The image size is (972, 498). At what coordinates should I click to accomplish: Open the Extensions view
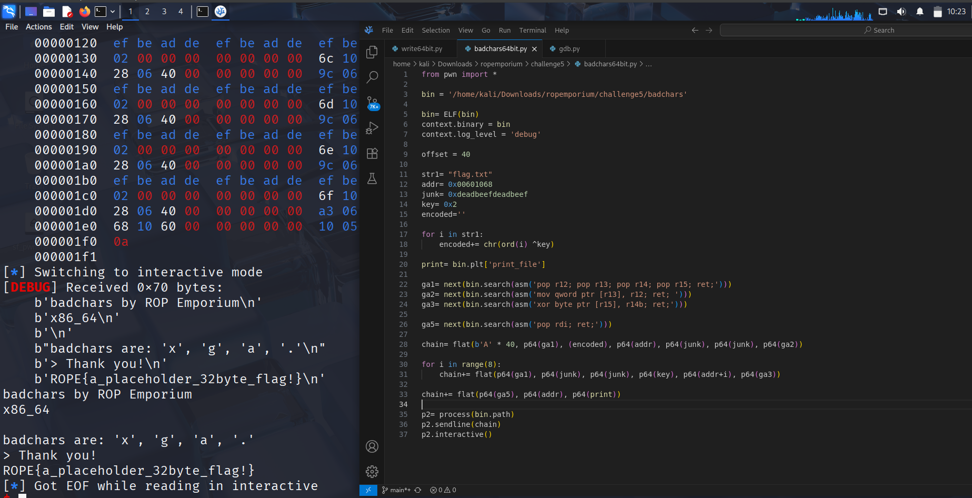coord(372,153)
